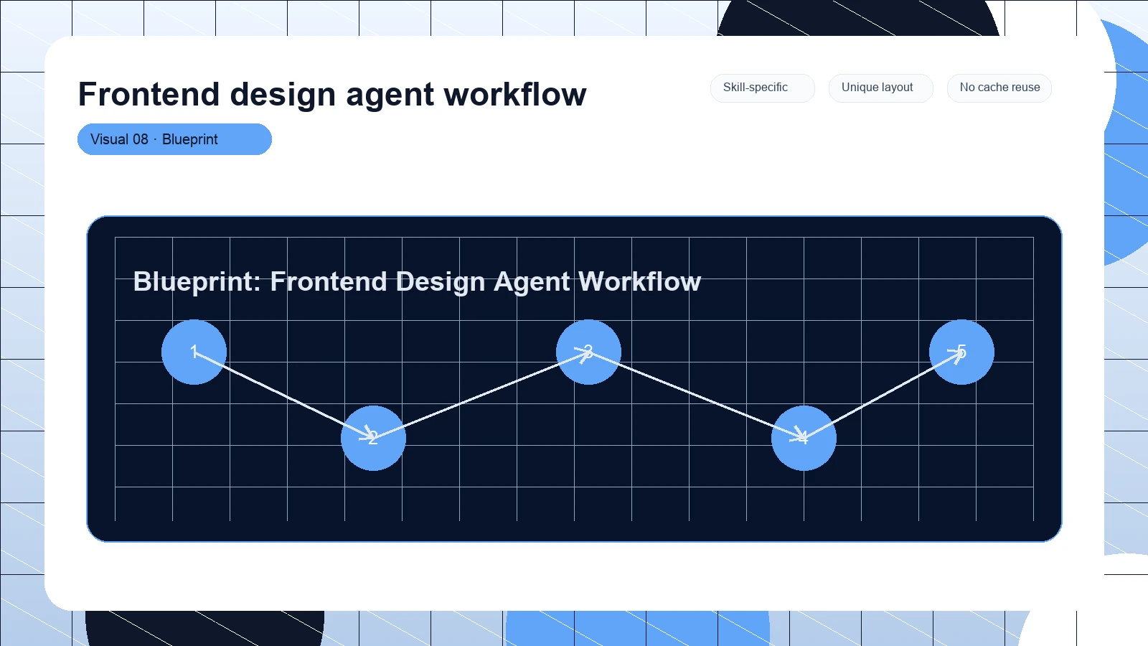Click the No cache reuse tag

[999, 88]
